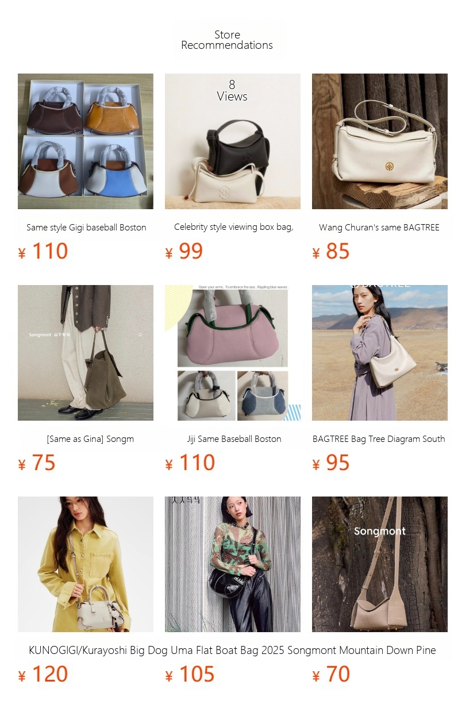Open the woman in lavender dress photo
Screen dimensions: 454x708
tap(380, 353)
